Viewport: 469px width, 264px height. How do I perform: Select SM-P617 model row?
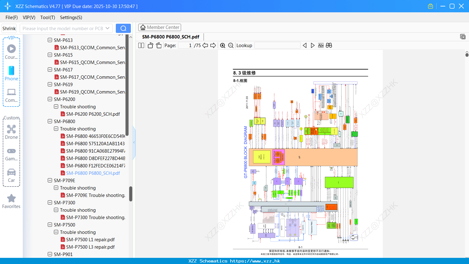point(63,70)
